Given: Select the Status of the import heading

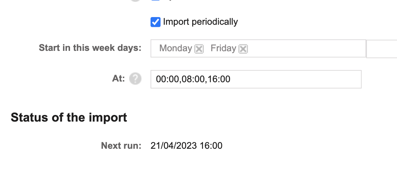Looking at the screenshot, I should point(69,117).
